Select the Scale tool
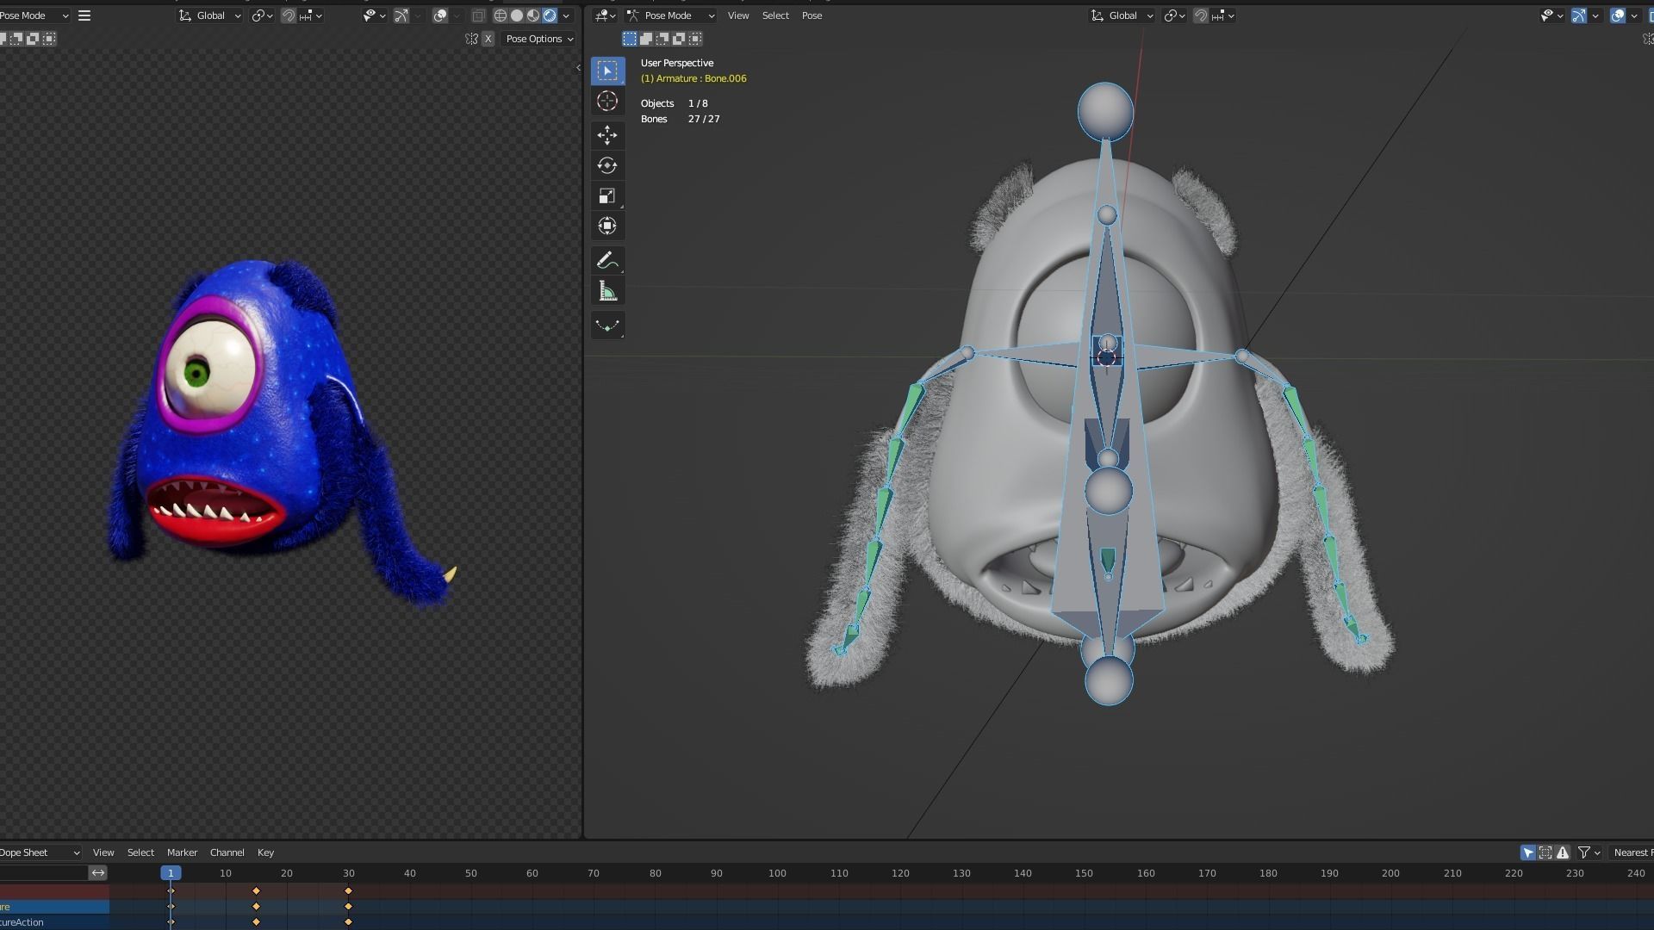The height and width of the screenshot is (930, 1654). point(607,195)
